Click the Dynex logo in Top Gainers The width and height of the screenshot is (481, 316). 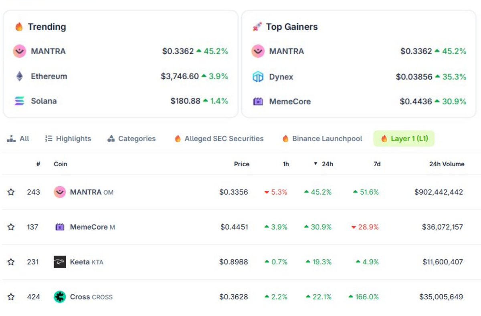click(258, 76)
